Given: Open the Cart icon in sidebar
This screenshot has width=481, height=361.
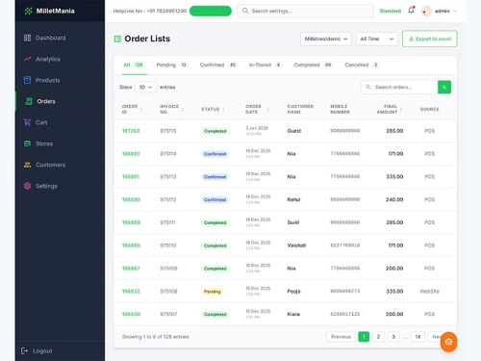Looking at the screenshot, I should pyautogui.click(x=27, y=122).
